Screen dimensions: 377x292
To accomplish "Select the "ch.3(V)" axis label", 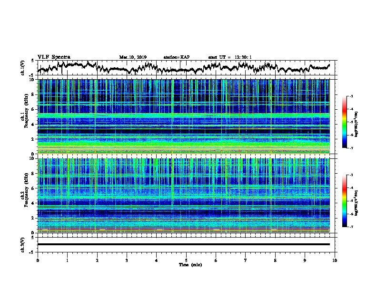I will 23,245.
